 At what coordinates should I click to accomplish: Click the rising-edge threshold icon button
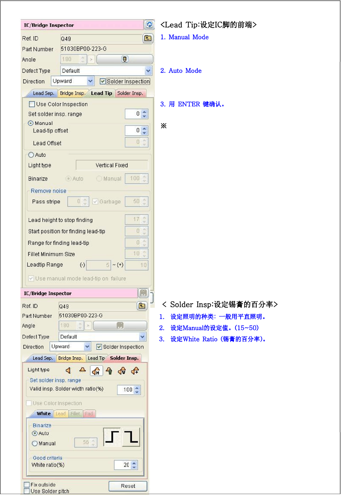(x=112, y=437)
